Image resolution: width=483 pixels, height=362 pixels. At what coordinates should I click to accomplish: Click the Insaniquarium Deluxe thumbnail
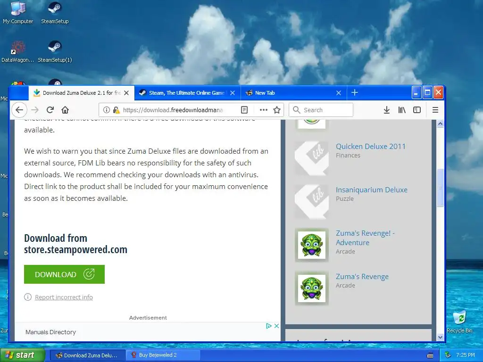click(311, 202)
